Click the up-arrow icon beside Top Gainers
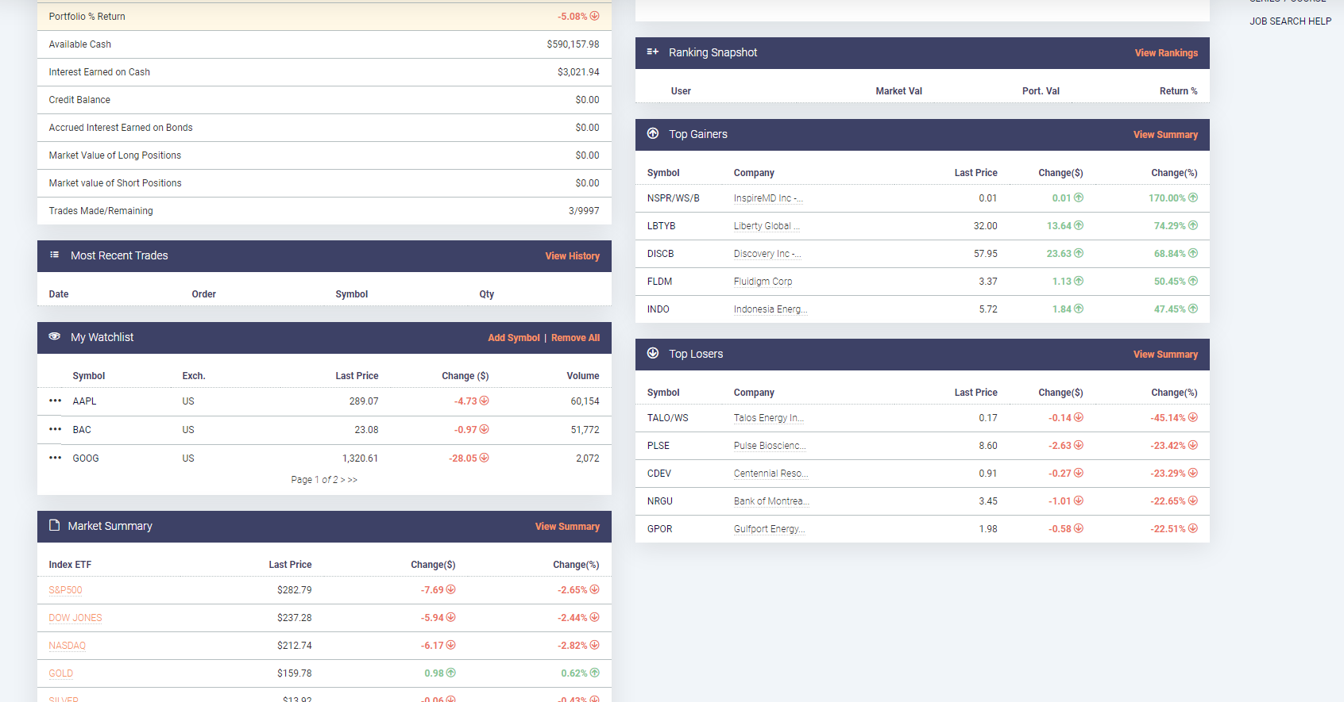The height and width of the screenshot is (702, 1344). pyautogui.click(x=653, y=133)
